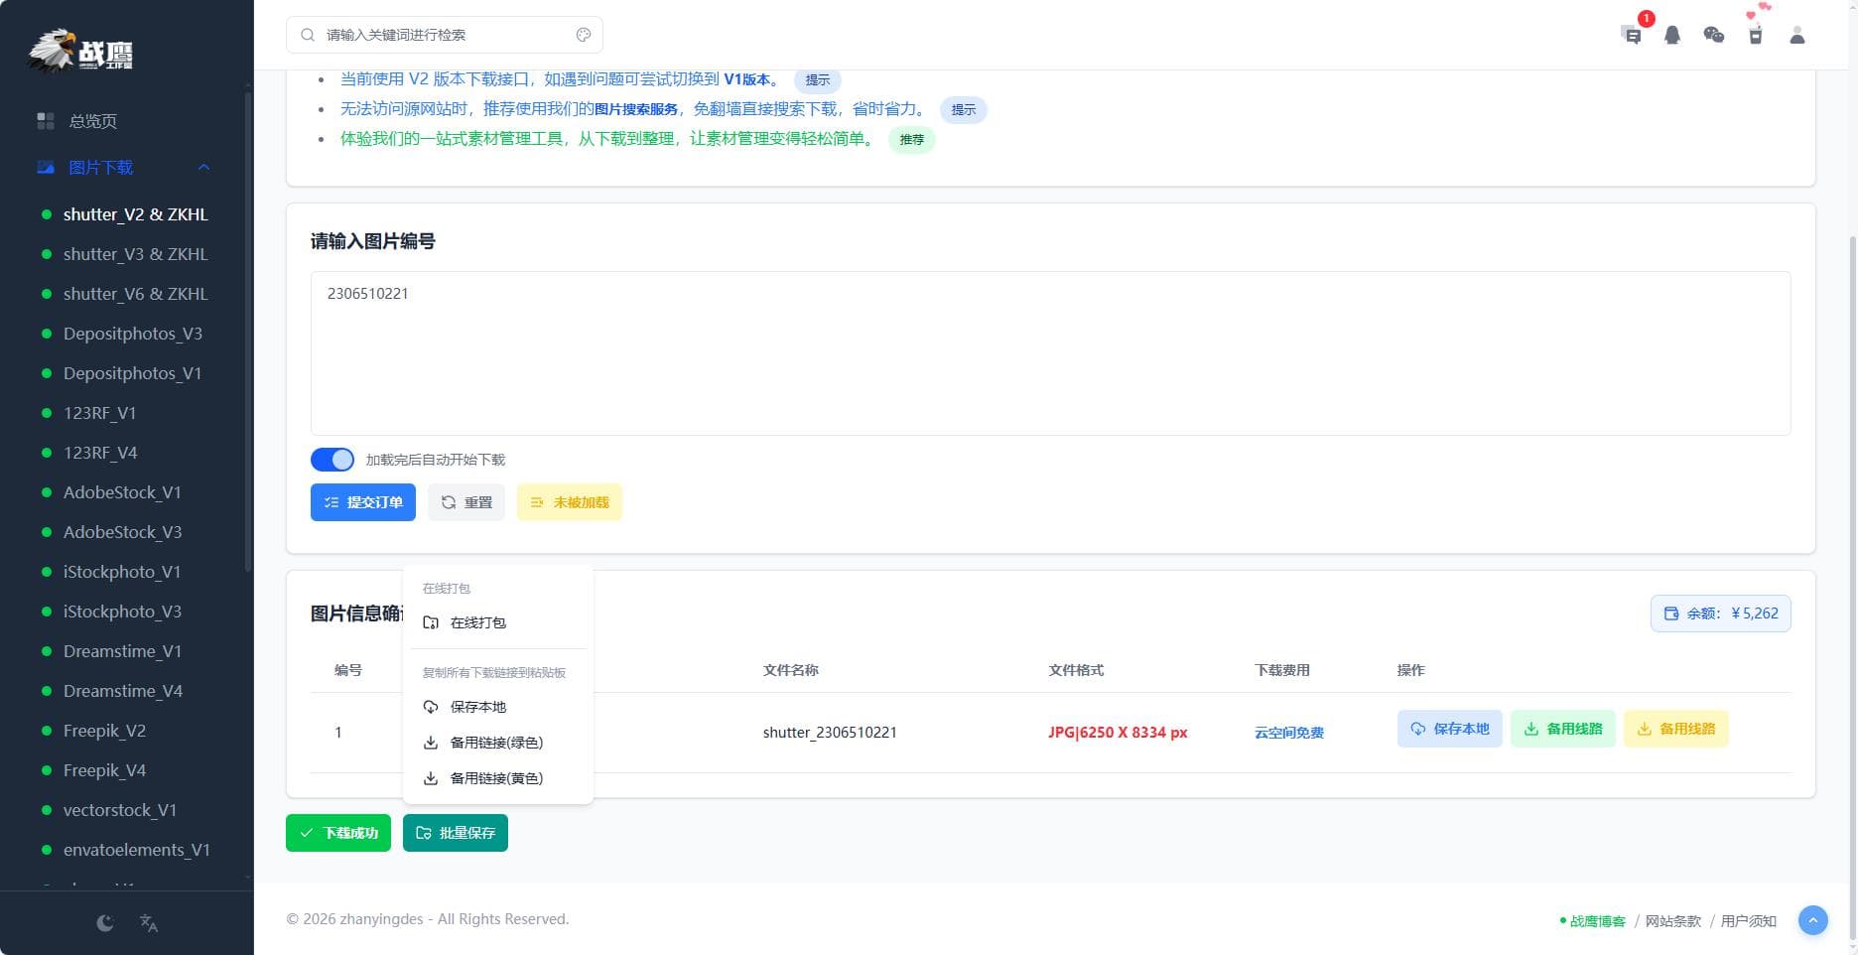Viewport: 1858px width, 955px height.
Task: Click the 提交订单 submit button
Action: tap(362, 502)
